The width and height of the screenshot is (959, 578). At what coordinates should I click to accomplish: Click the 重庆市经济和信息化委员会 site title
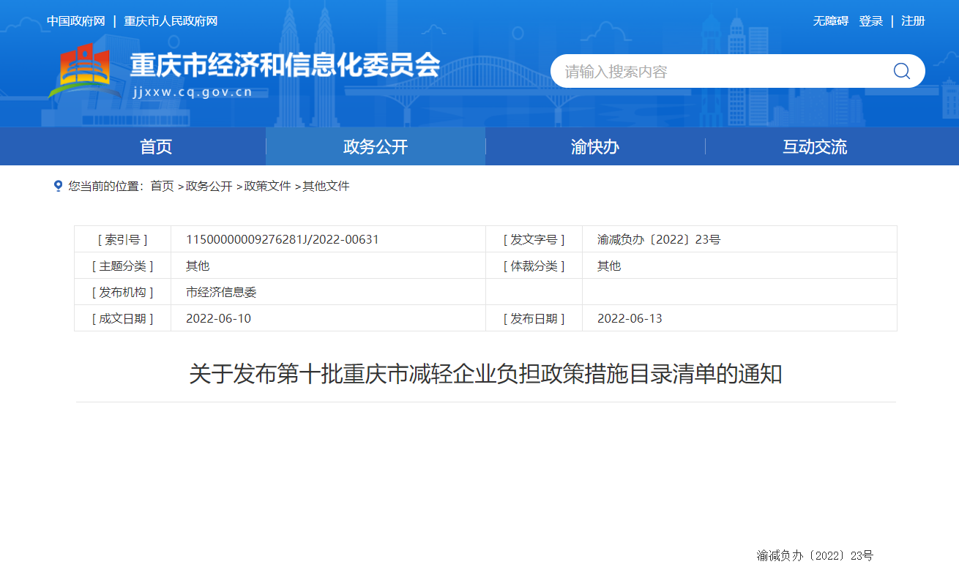(285, 66)
